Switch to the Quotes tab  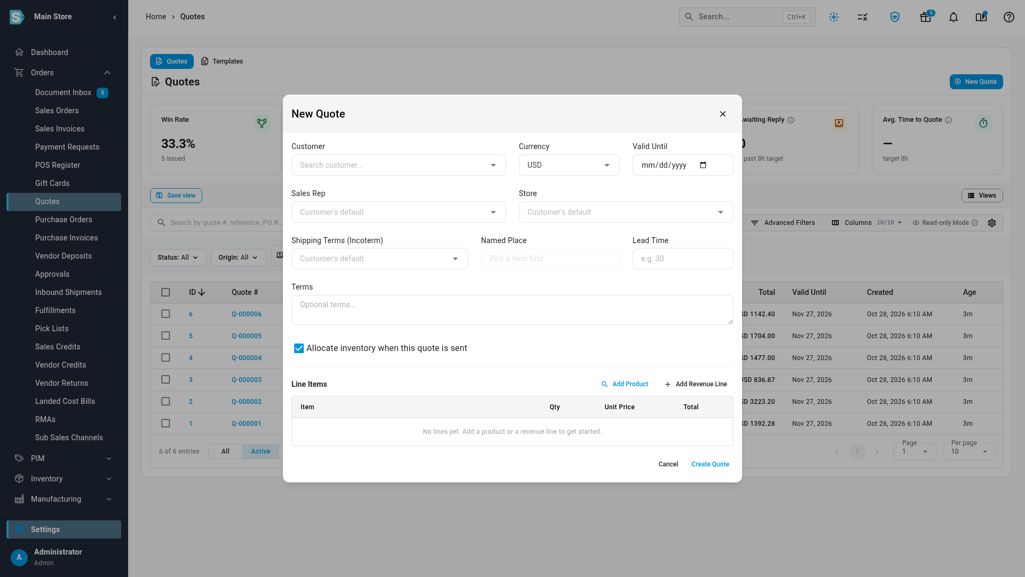click(171, 61)
